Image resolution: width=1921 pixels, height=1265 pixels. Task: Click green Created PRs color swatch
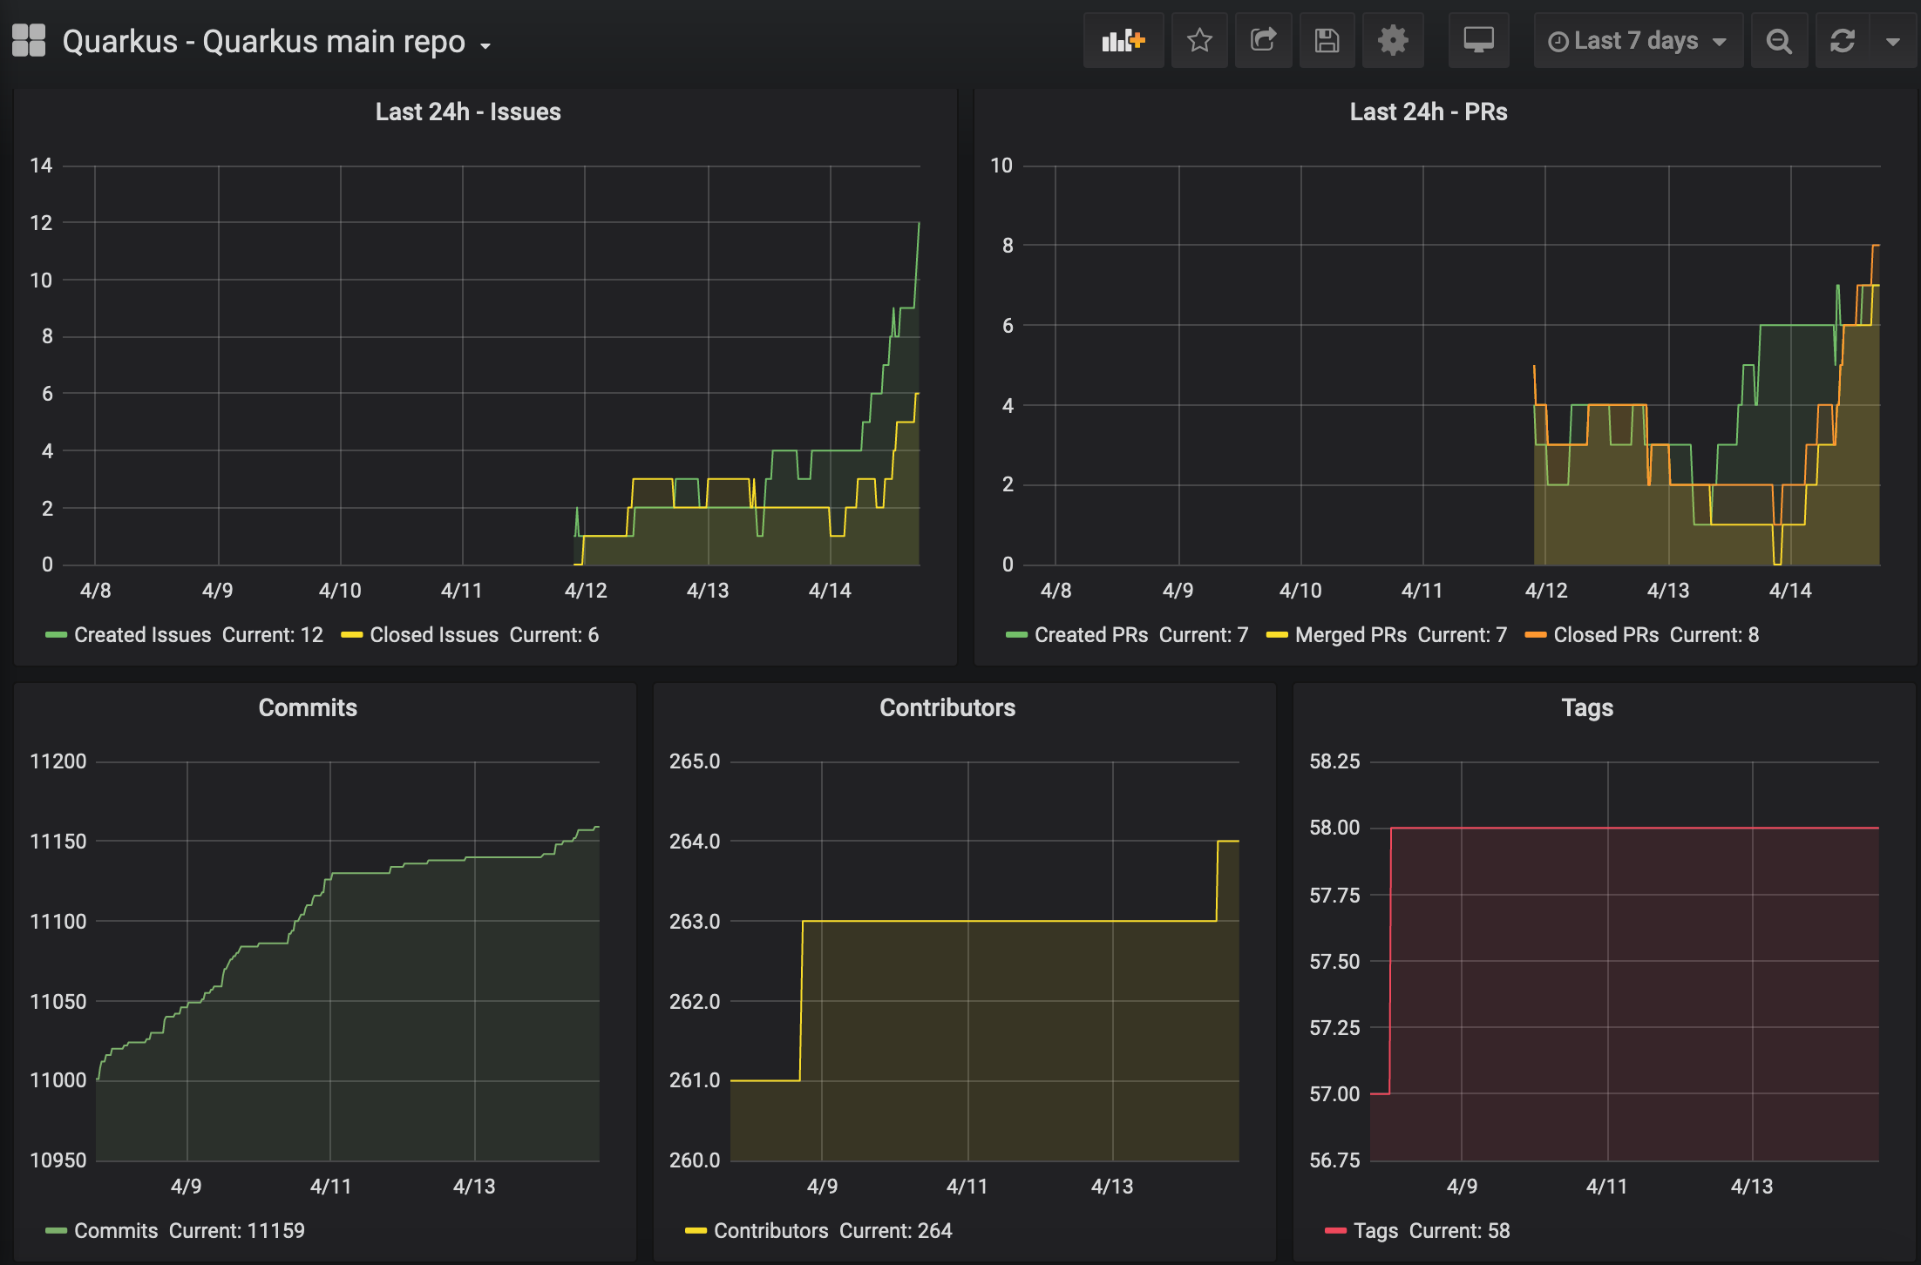click(x=1016, y=635)
